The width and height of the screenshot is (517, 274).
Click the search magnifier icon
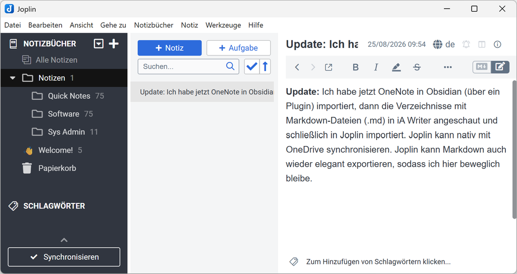pos(230,66)
